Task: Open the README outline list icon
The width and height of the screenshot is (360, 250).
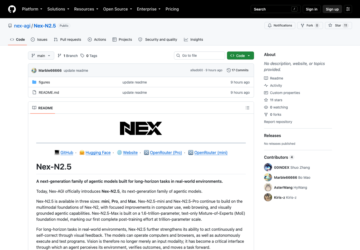Action: tap(247, 108)
